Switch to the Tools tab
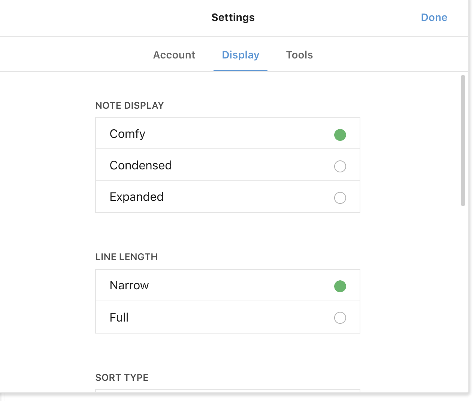Image resolution: width=475 pixels, height=401 pixels. [299, 55]
